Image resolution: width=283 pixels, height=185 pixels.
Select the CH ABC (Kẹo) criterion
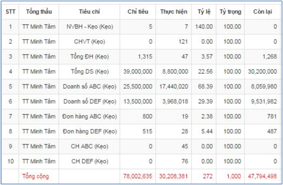coord(89,146)
